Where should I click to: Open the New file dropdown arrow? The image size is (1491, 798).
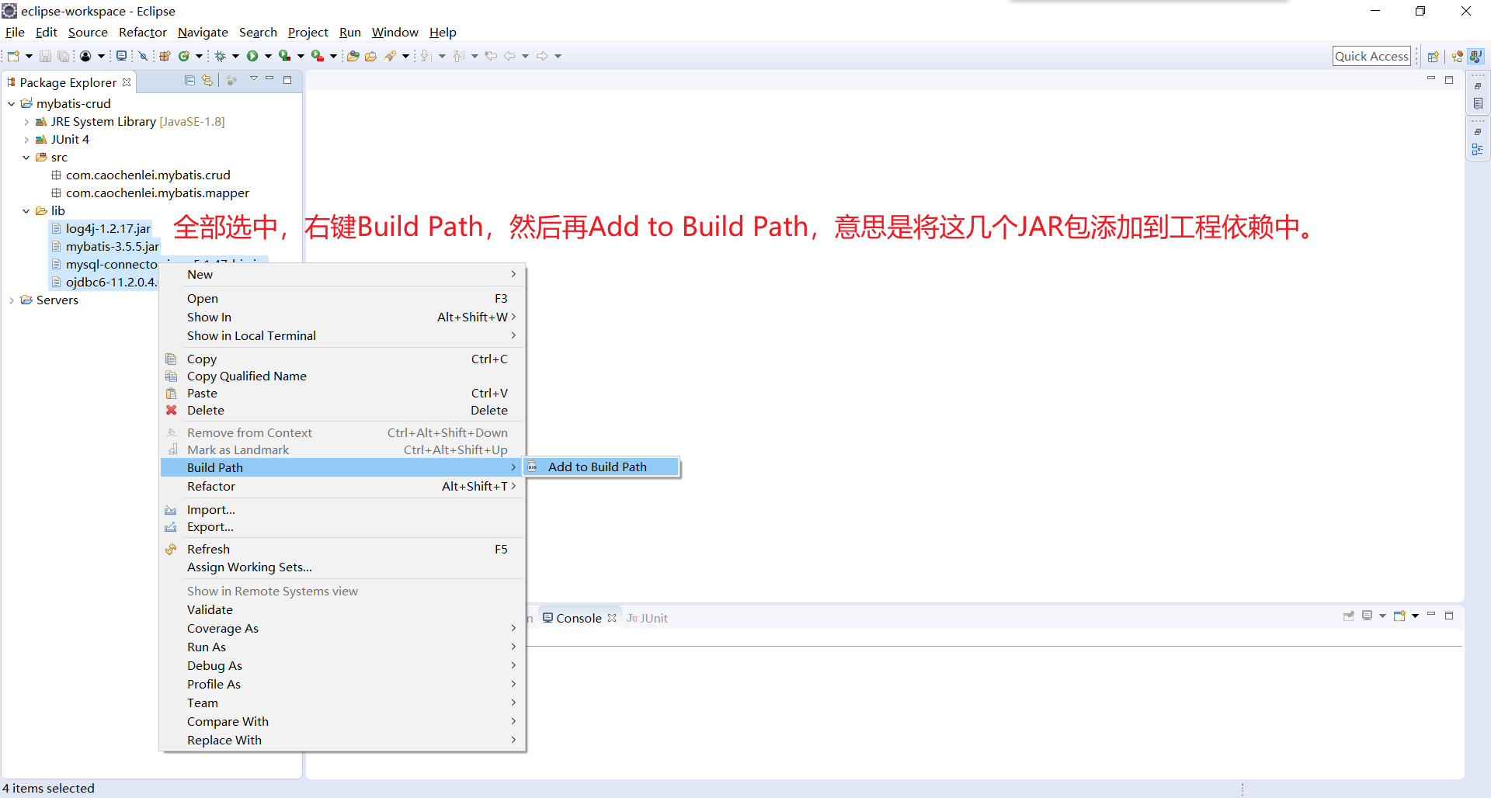29,56
